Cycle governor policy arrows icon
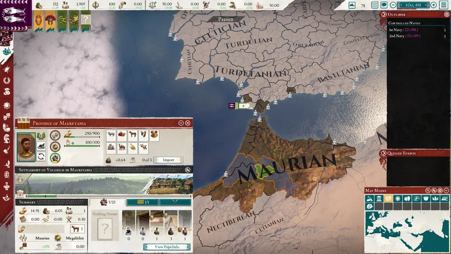451x254 pixels. [x=41, y=157]
